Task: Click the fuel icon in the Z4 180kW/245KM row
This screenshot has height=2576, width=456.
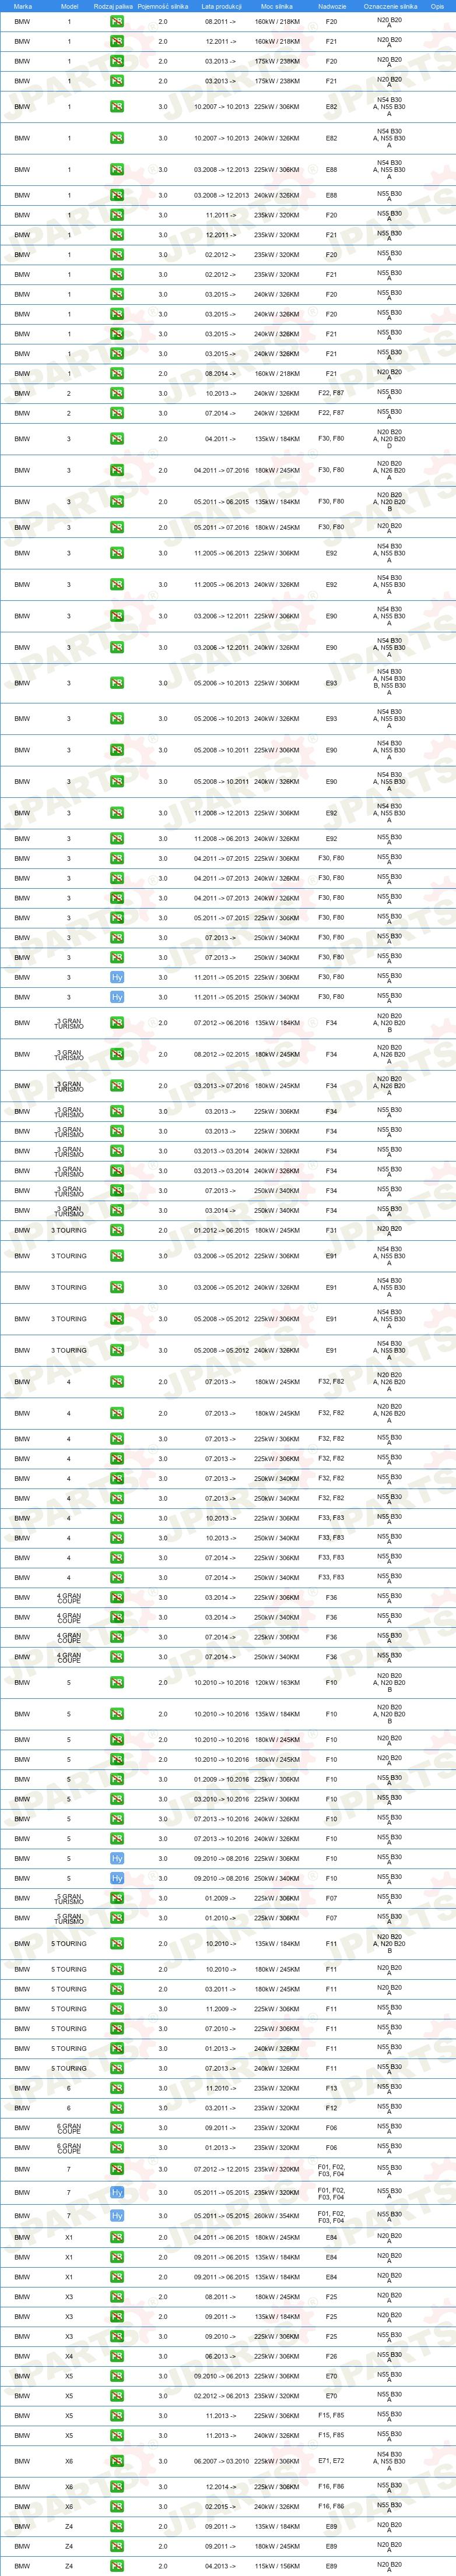Action: click(x=117, y=2546)
